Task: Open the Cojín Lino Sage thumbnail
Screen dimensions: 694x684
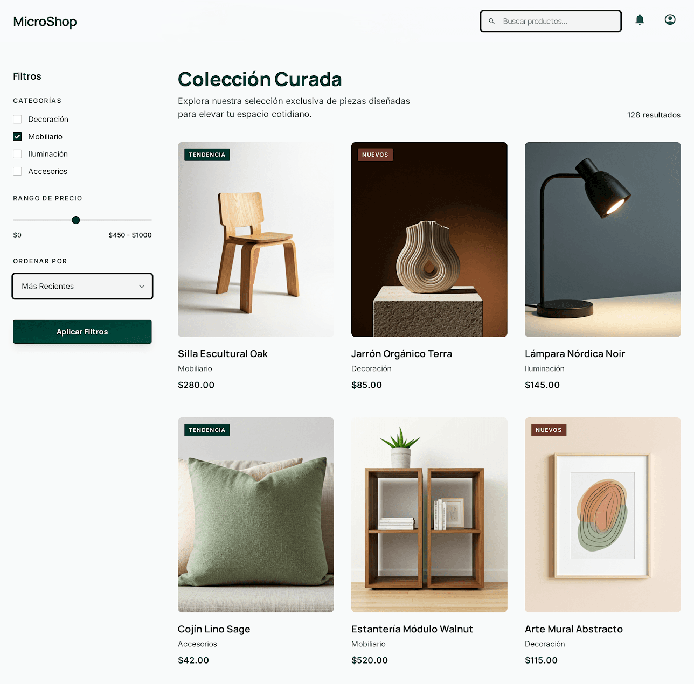Action: (255, 514)
